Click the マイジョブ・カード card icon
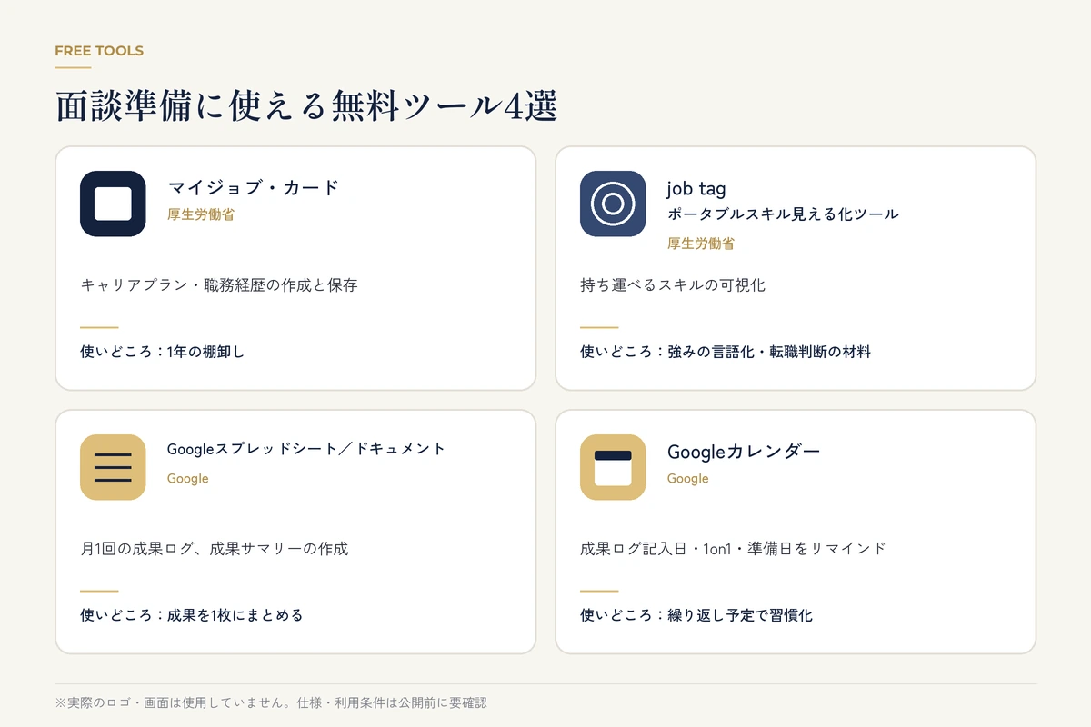1091x727 pixels. (113, 204)
